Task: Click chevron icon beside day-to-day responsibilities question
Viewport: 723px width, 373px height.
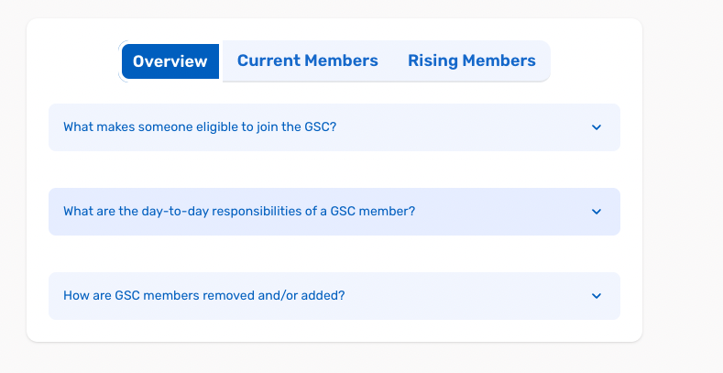Action: pos(597,212)
